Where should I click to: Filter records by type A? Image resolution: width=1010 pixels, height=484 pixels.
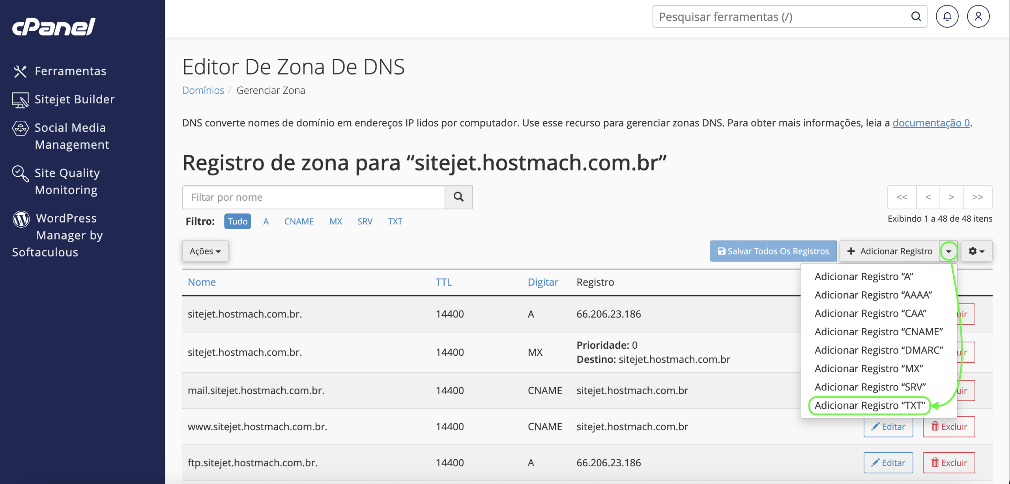266,221
